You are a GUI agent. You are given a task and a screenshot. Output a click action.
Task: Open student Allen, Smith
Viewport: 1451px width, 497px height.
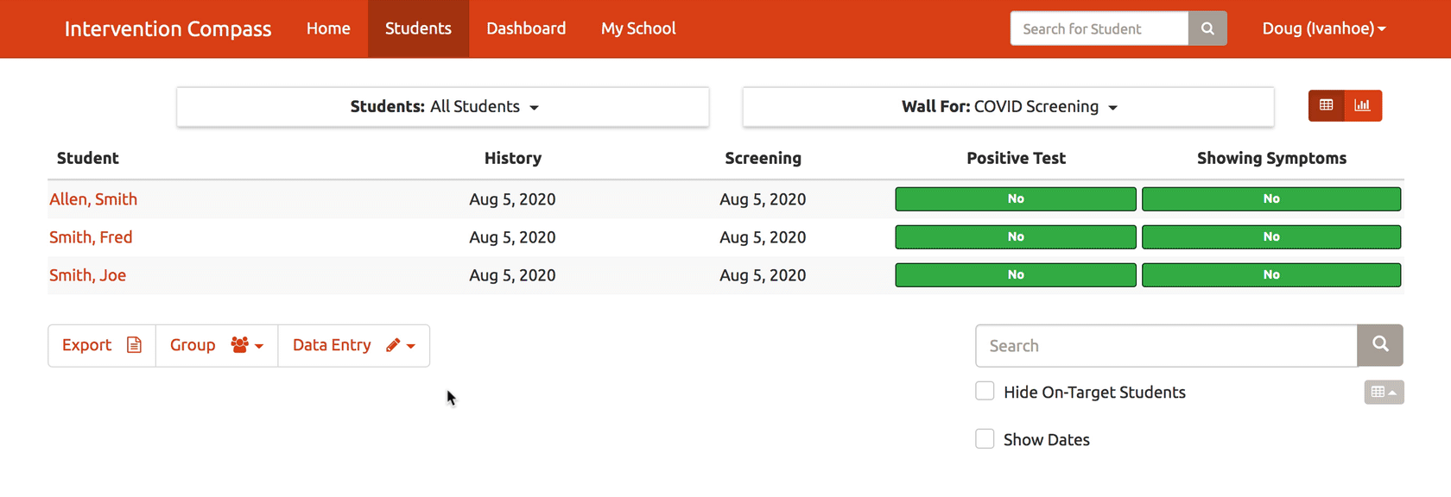pyautogui.click(x=93, y=199)
